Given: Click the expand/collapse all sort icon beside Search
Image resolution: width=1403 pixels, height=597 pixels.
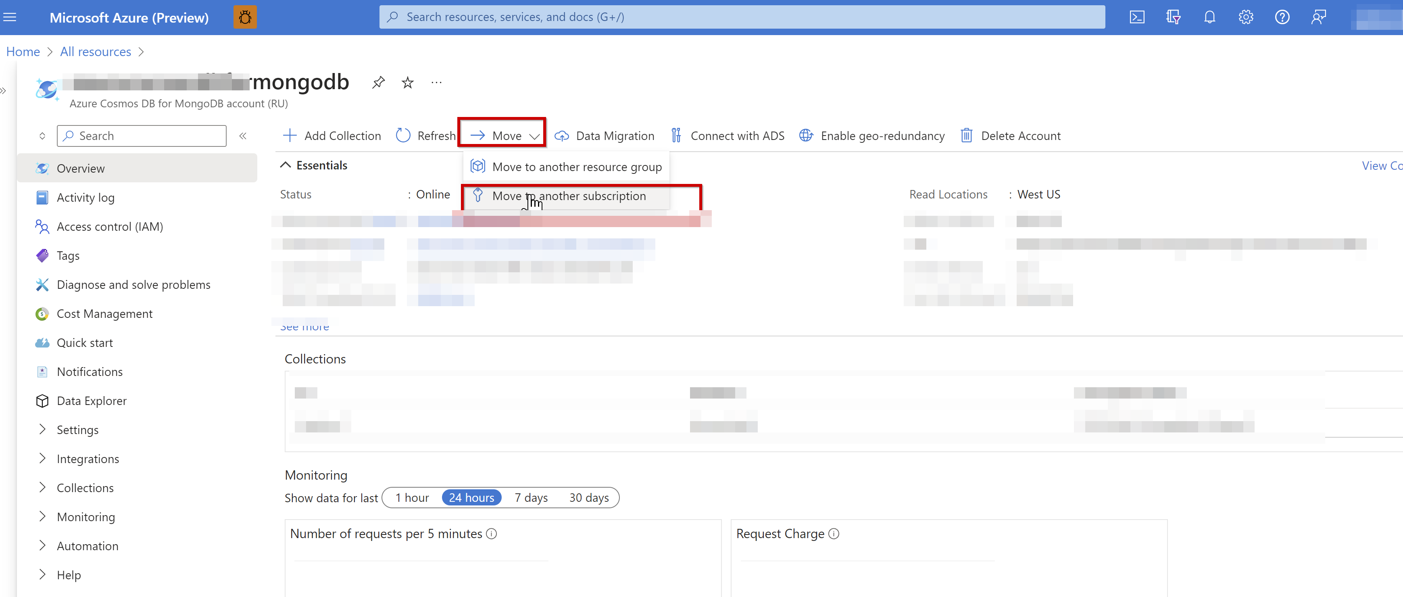Looking at the screenshot, I should point(42,136).
